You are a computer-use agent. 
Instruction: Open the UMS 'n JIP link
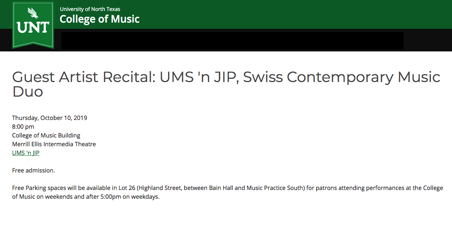click(26, 153)
